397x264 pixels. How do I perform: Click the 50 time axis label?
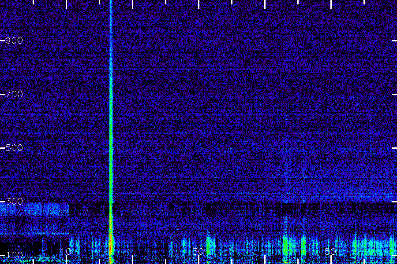(331, 251)
